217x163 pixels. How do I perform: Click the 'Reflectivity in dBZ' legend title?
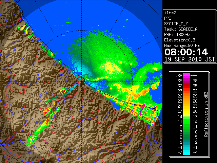(x=206, y=114)
